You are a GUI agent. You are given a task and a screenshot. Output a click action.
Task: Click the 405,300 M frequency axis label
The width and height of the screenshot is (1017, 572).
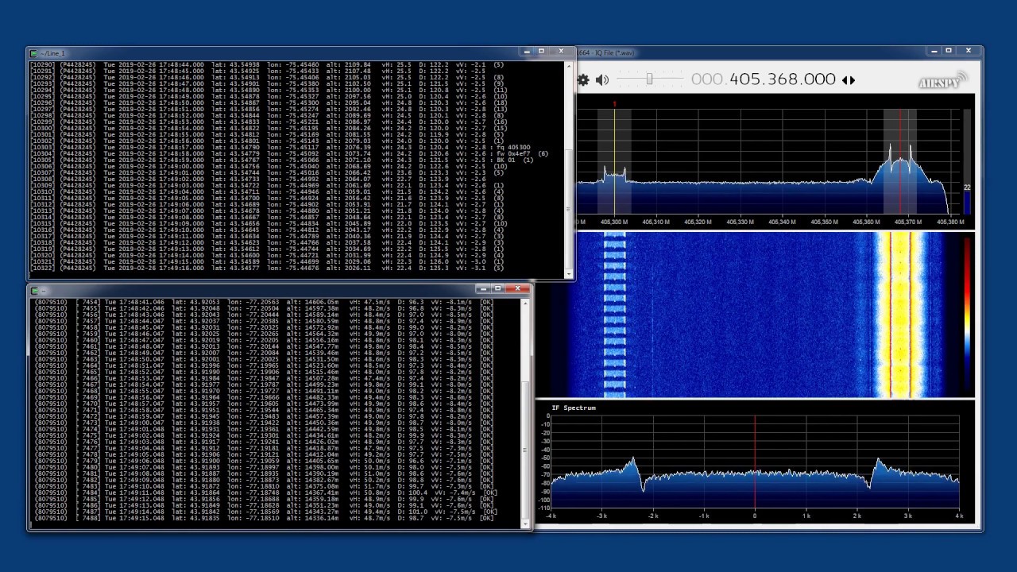point(613,222)
